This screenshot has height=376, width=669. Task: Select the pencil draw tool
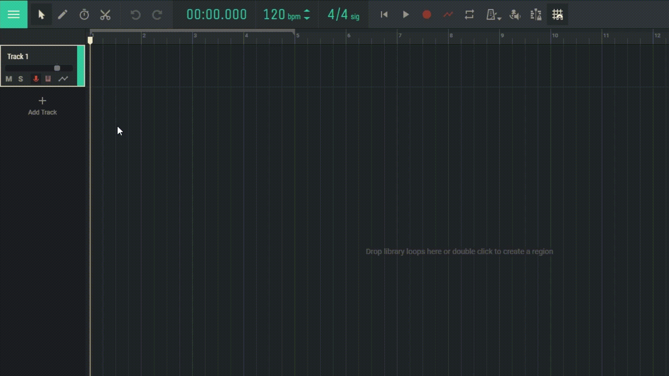pos(63,15)
